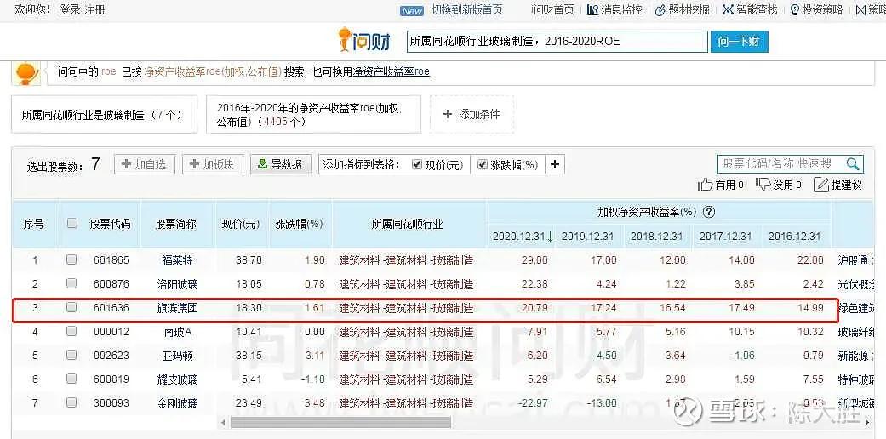
Task: Check the box for 福莱特 row
Action: (x=71, y=259)
